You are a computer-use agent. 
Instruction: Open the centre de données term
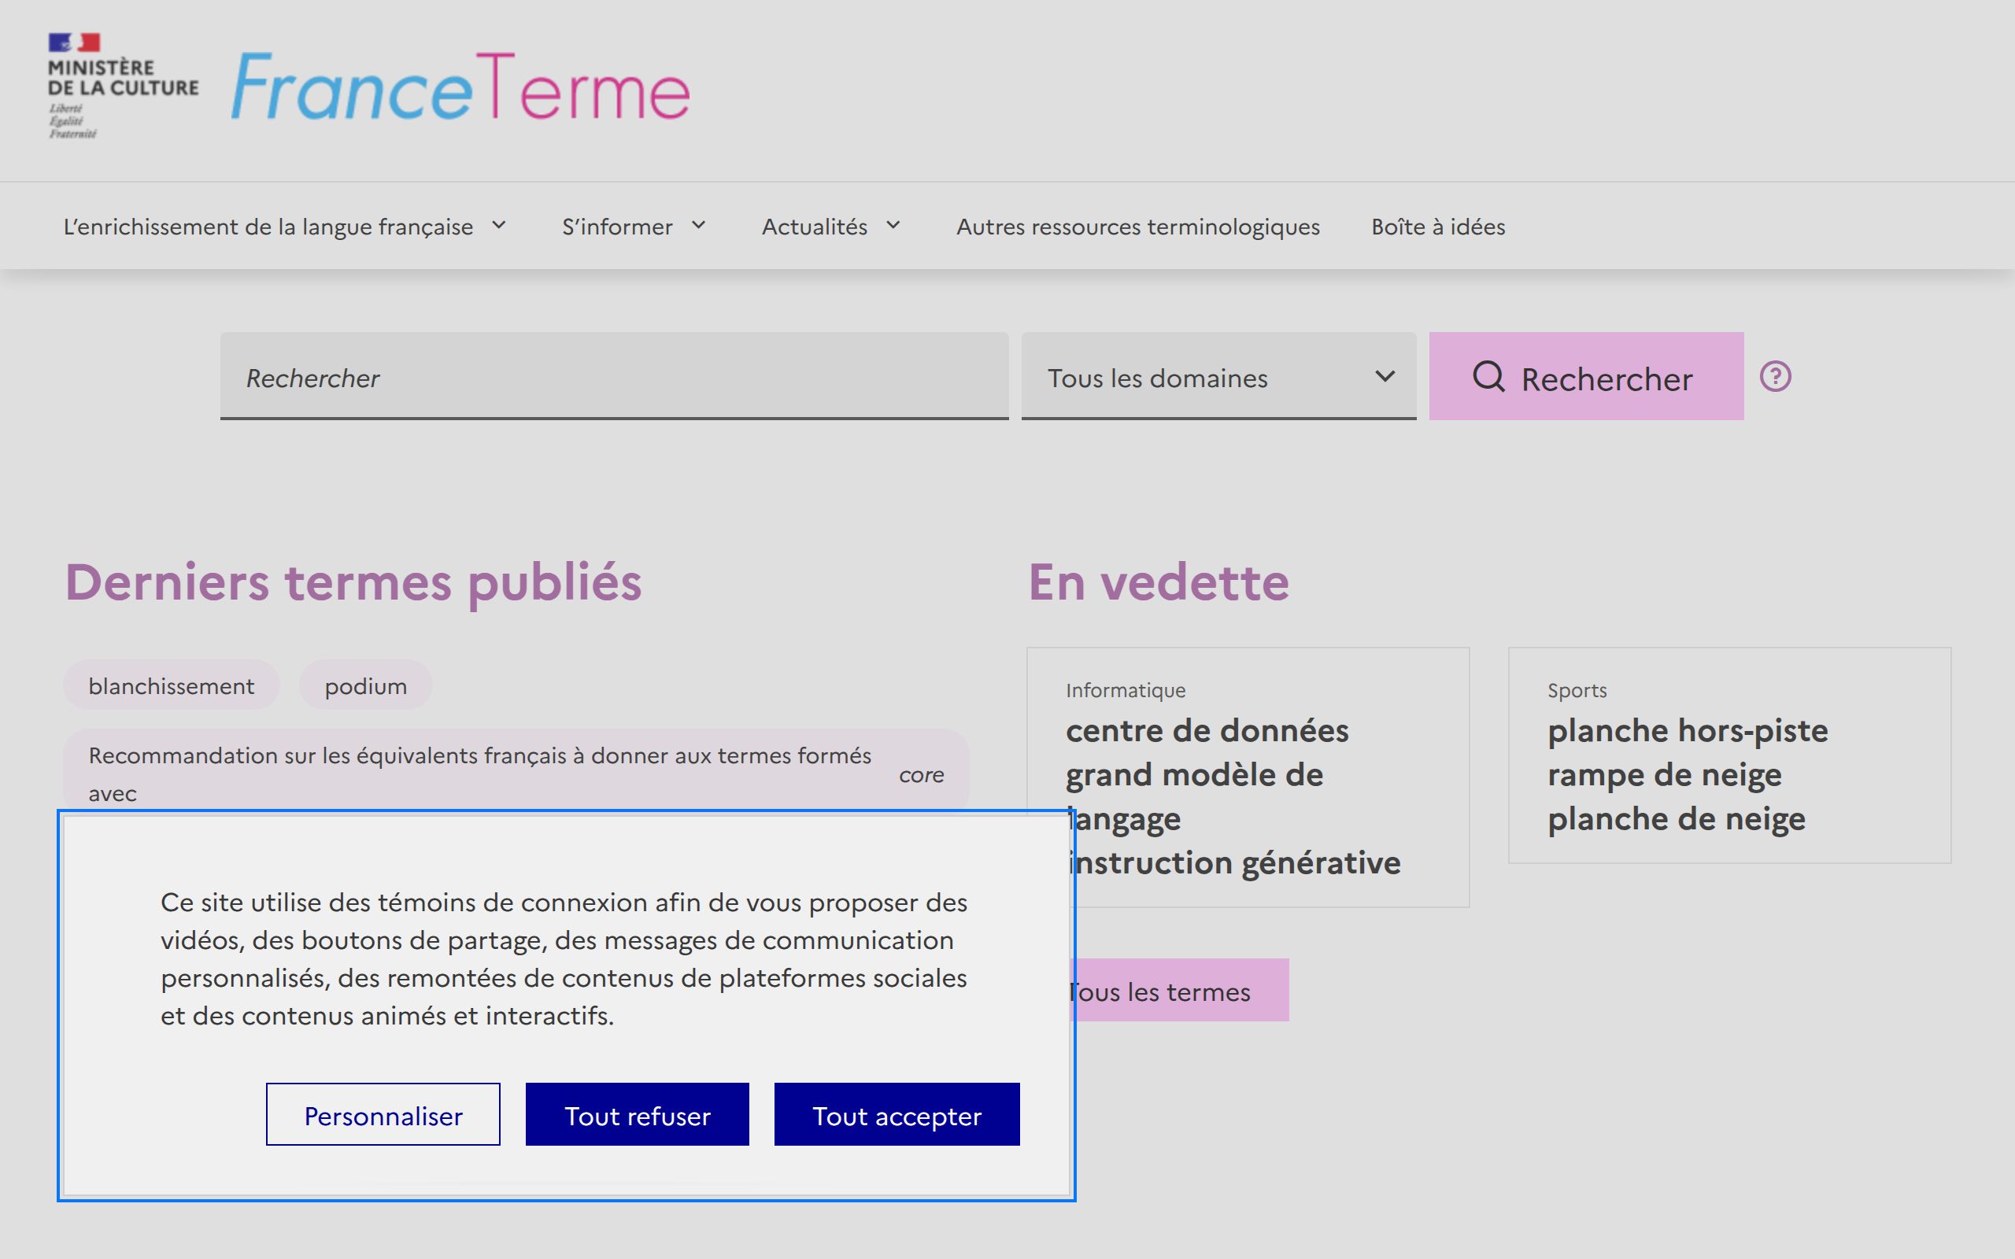click(1207, 730)
